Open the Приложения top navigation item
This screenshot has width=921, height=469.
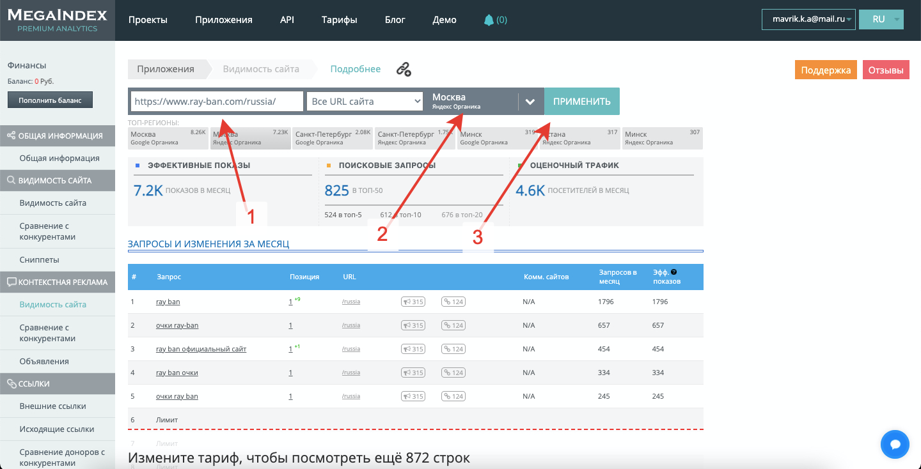224,20
